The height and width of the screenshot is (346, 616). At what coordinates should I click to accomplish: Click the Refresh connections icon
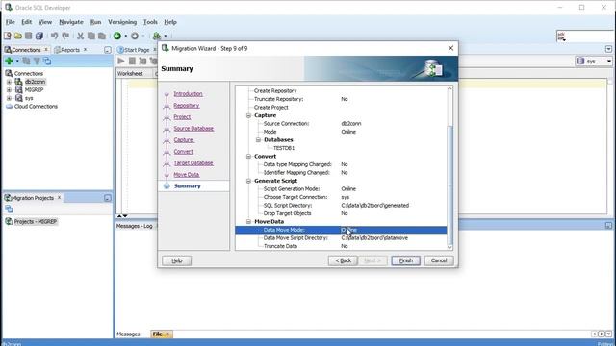(x=26, y=62)
